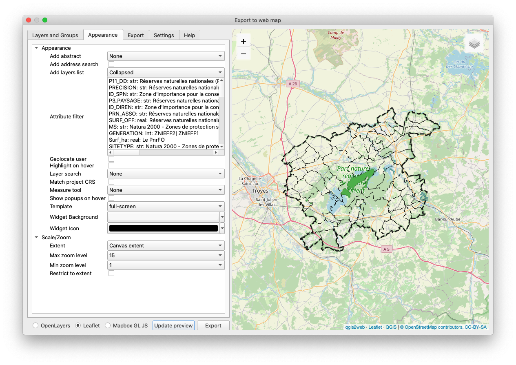
Task: Zoom out the map preview
Action: pyautogui.click(x=244, y=54)
